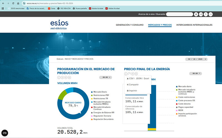This screenshot has width=222, height=138.
Task: Open Precio final widget 00:00 hour dropdown
Action: coord(196,73)
